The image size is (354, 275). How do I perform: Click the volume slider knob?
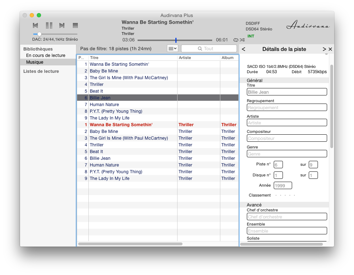click(39, 34)
